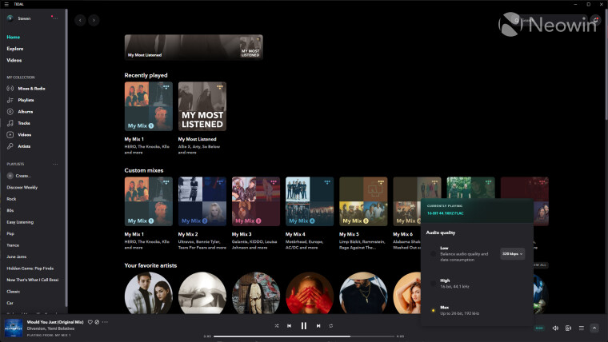Open Hidden Gems: Pop Finds playlist
Screen dimensions: 608x342
(x=30, y=268)
